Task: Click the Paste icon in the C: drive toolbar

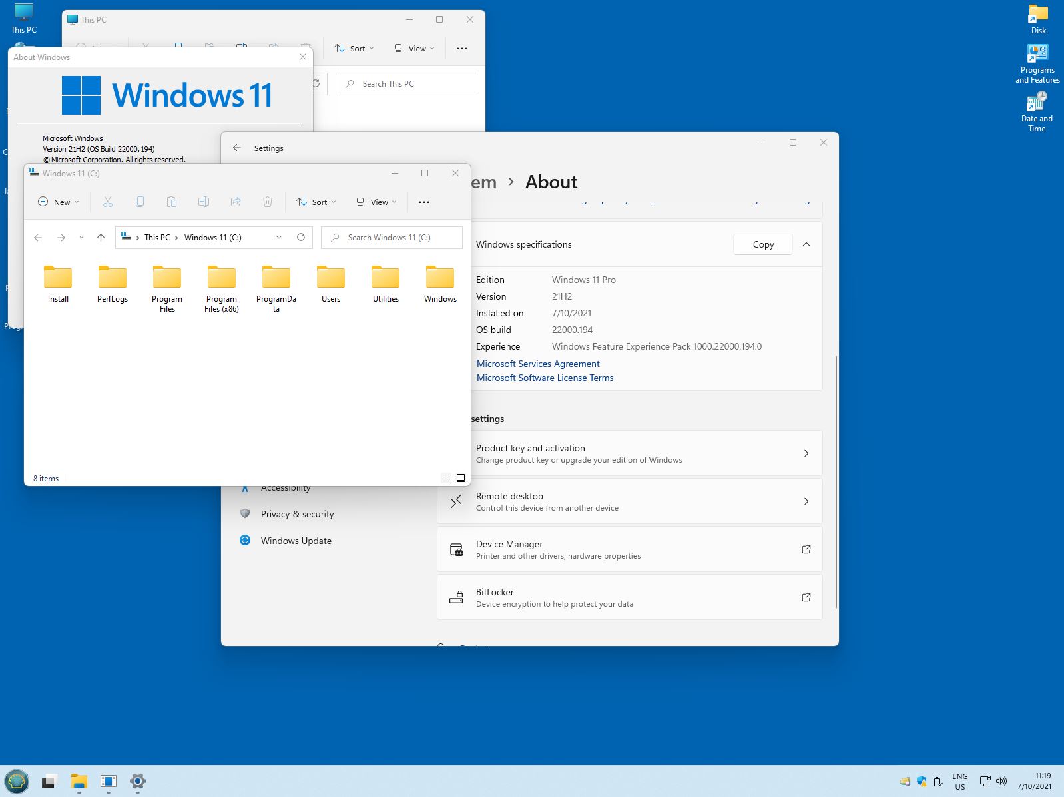Action: 172,202
